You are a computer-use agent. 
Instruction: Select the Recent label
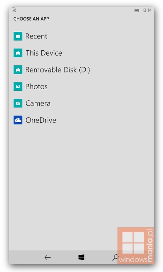[x=36, y=36]
